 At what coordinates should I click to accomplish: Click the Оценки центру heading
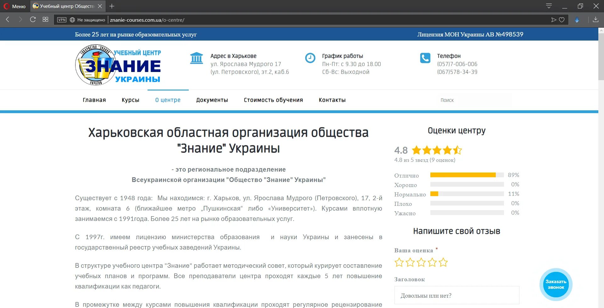click(x=457, y=130)
